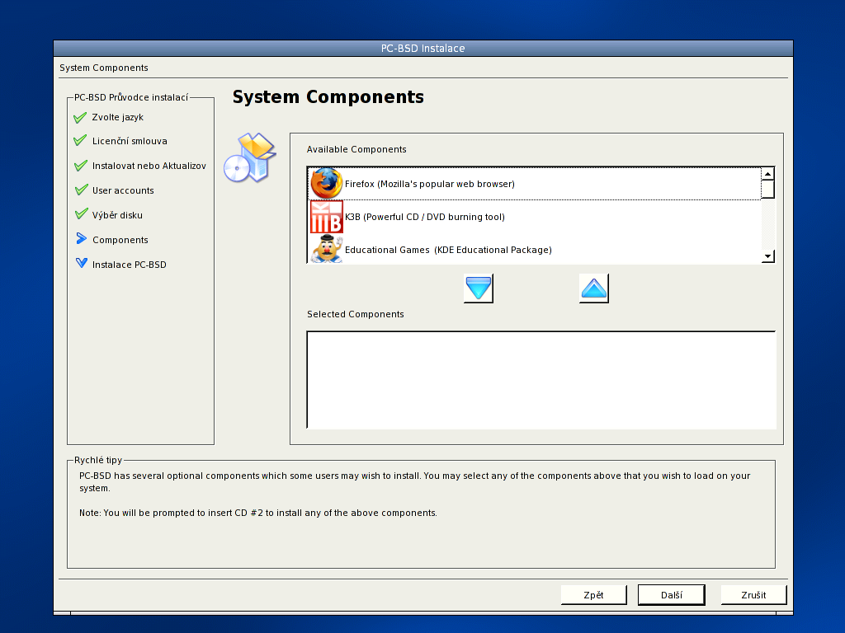The width and height of the screenshot is (845, 633).
Task: Click the scrollbar thumb in Available Components list
Action: [x=768, y=189]
